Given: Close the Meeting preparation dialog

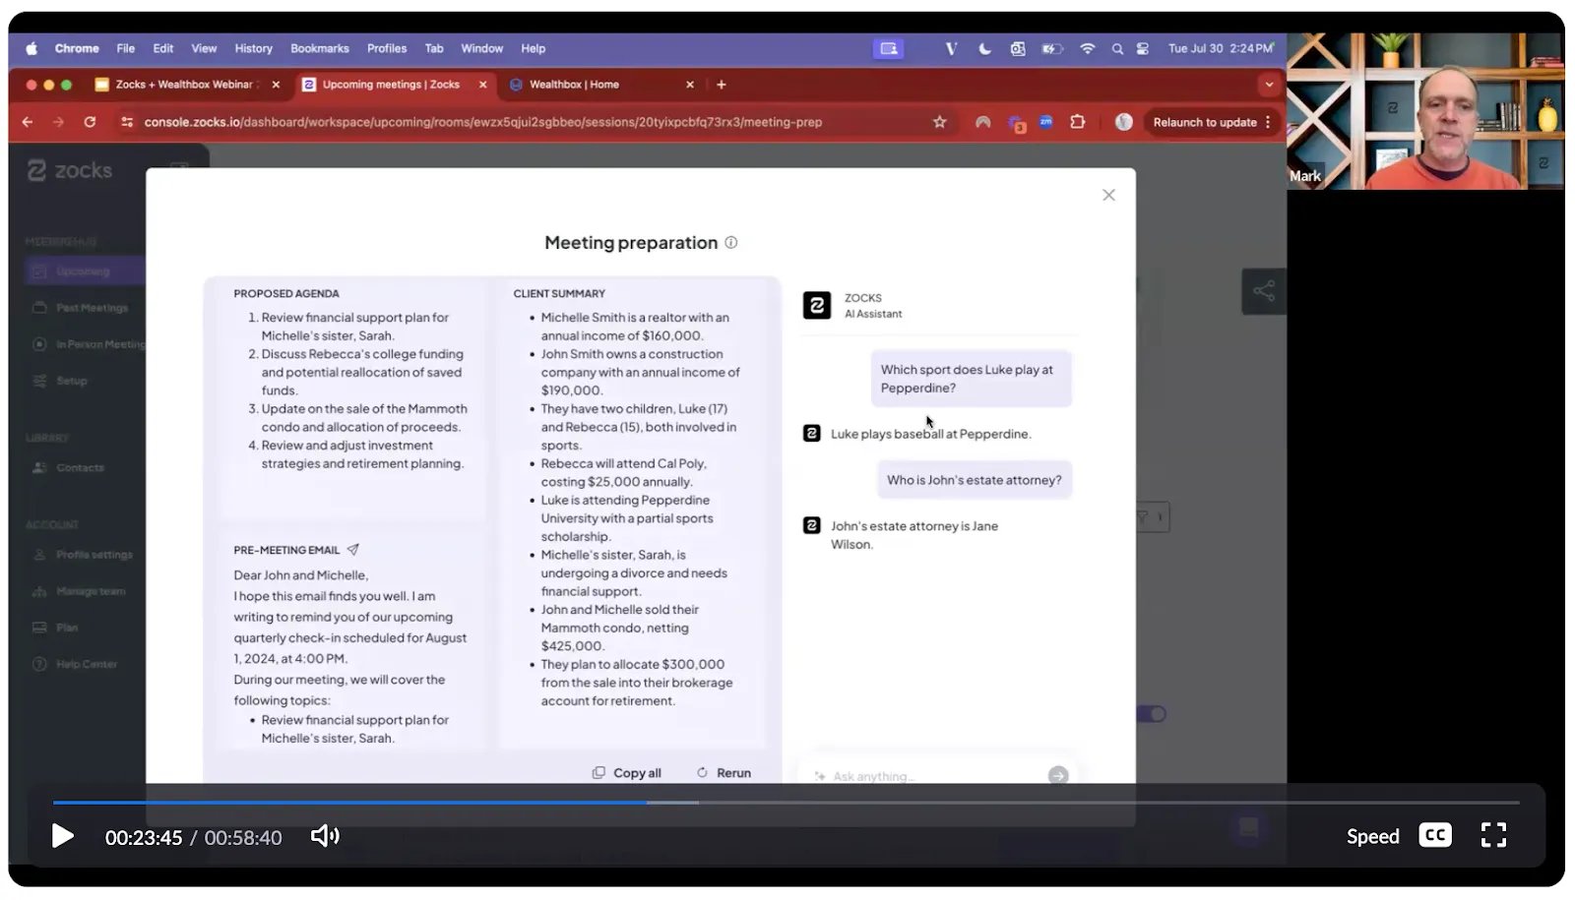Looking at the screenshot, I should click(1108, 195).
